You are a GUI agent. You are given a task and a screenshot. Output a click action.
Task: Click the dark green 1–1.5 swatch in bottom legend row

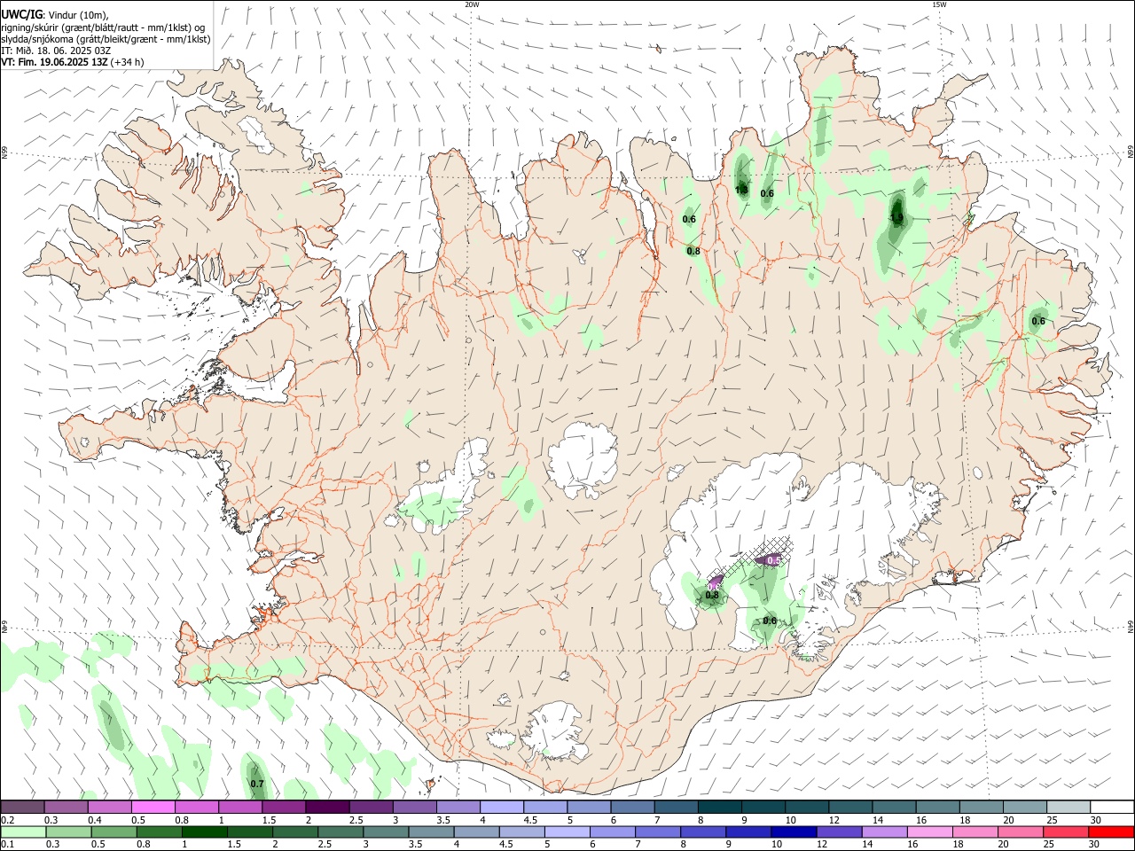point(204,831)
